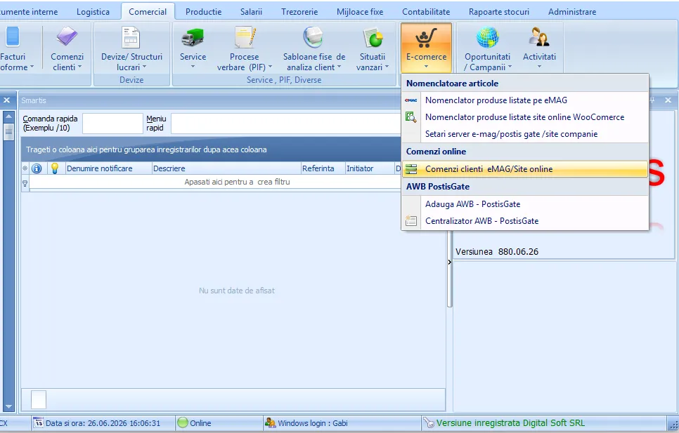This screenshot has width=679, height=433.
Task: Click Versiune inregistrata Digital Soft SRL text
Action: click(x=510, y=423)
